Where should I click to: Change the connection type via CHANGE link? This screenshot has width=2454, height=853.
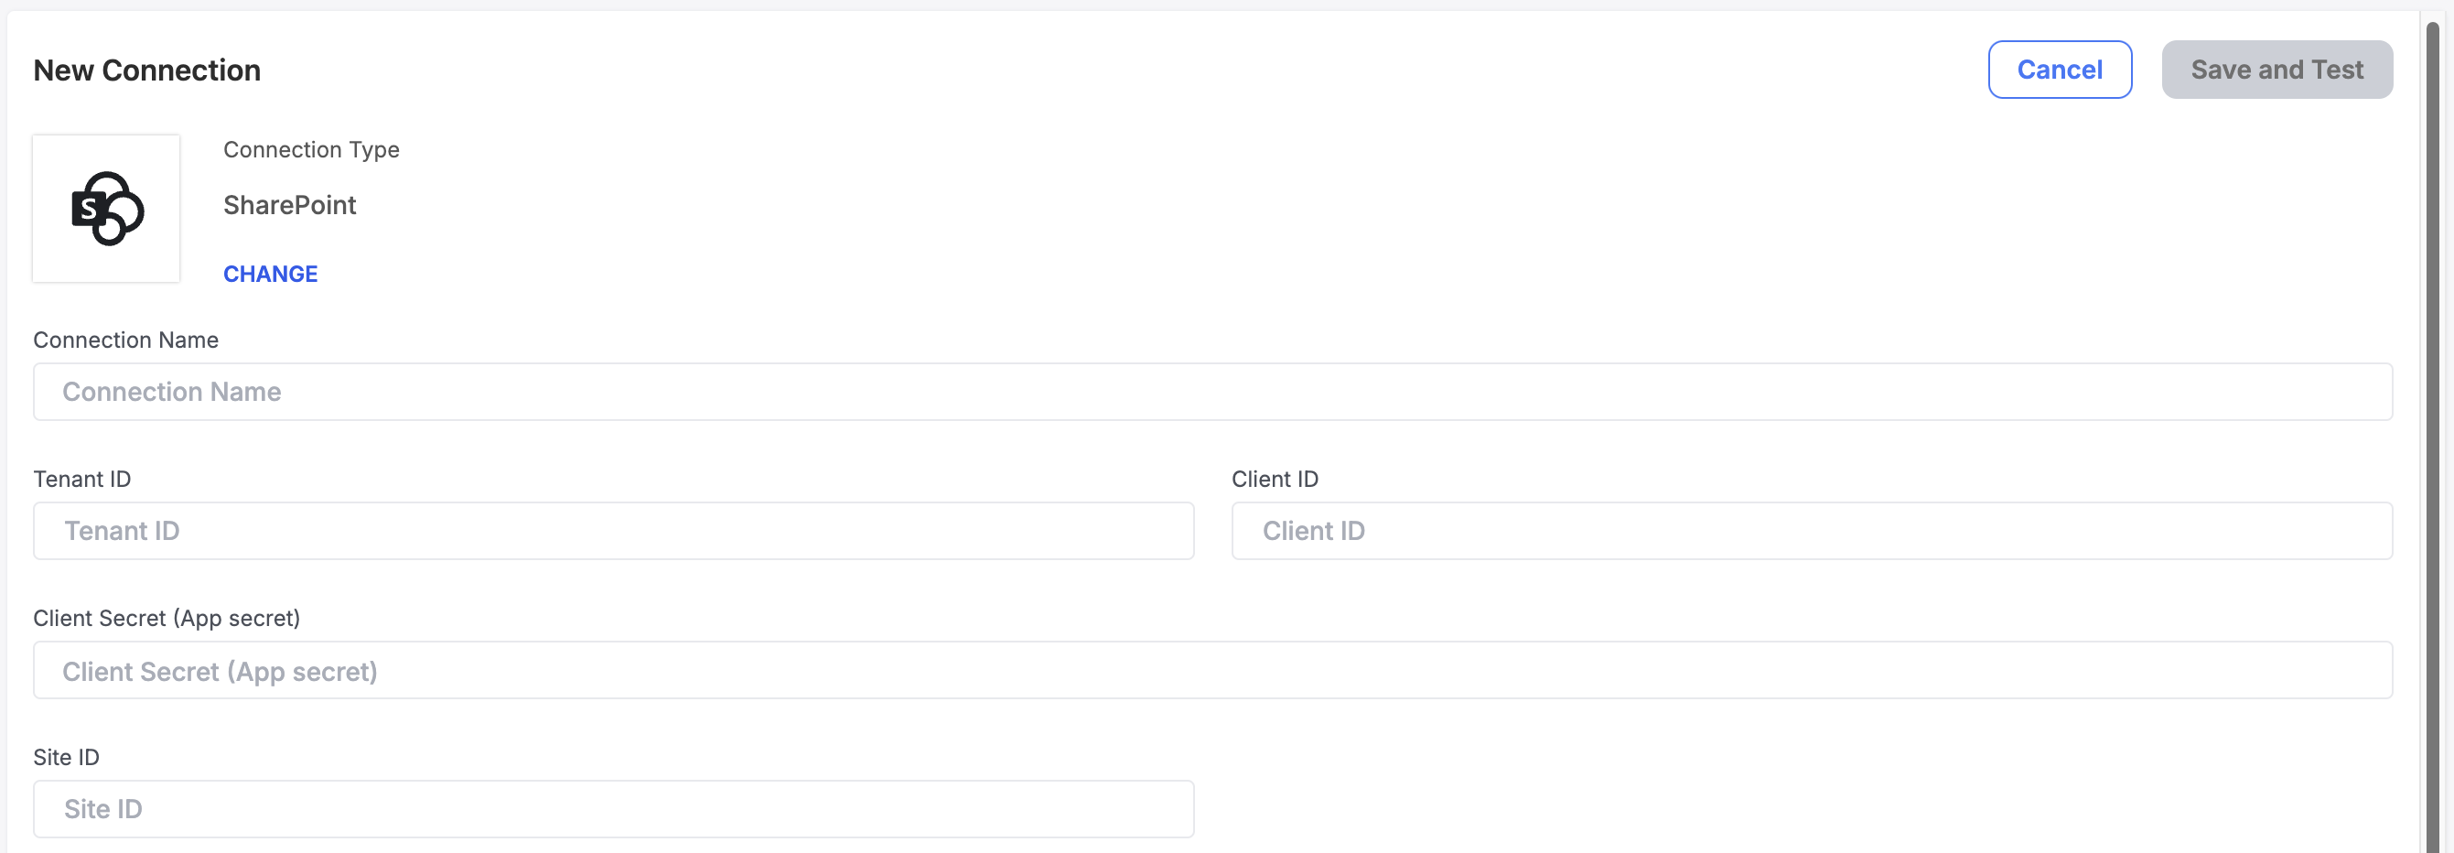point(271,275)
